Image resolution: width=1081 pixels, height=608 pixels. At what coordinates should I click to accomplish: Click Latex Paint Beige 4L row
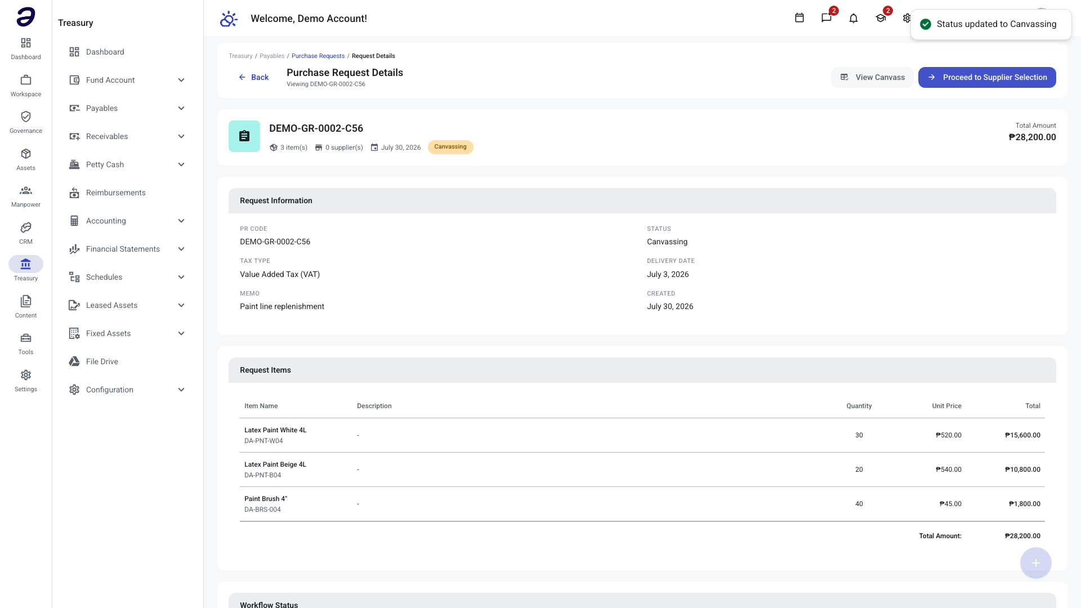pyautogui.click(x=642, y=470)
